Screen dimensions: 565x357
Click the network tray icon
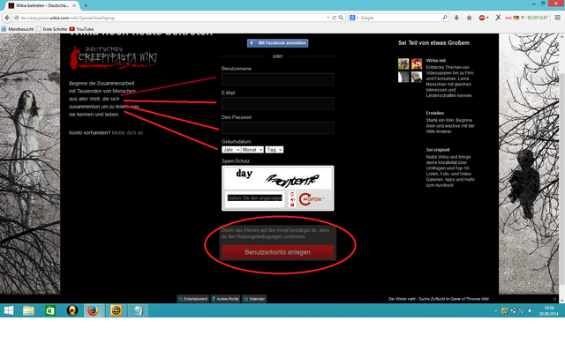click(522, 310)
